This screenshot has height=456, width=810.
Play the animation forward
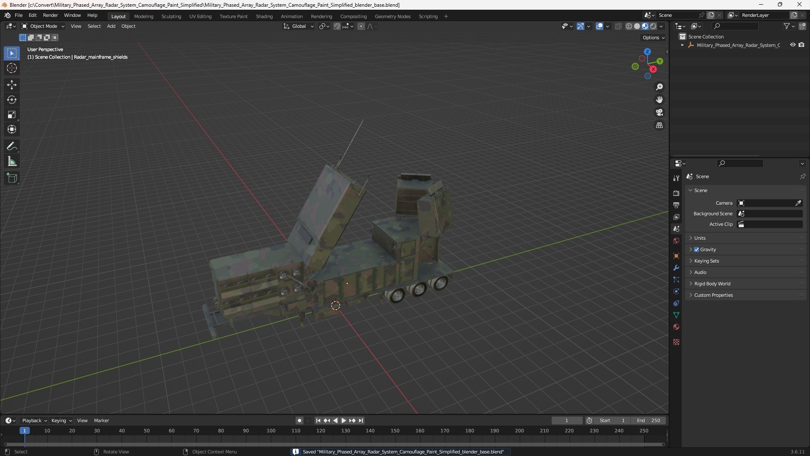click(344, 421)
